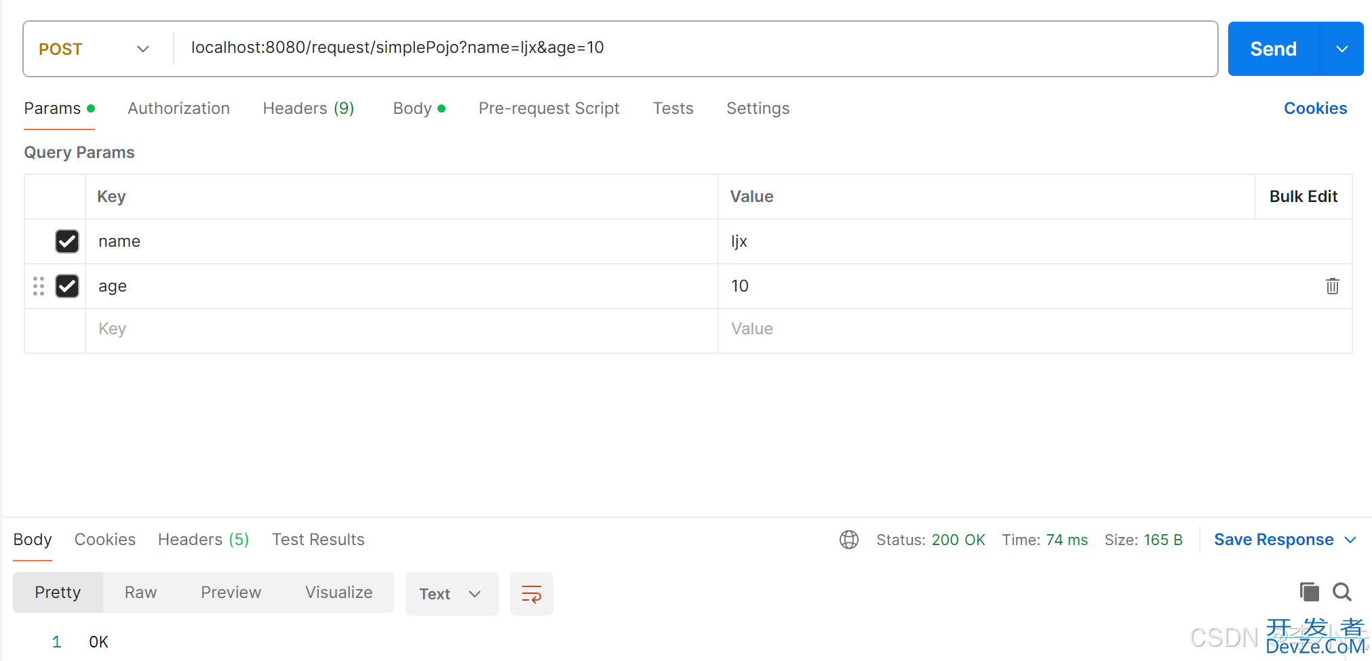The width and height of the screenshot is (1372, 661).
Task: Click the Size 165 B indicator
Action: point(1143,540)
